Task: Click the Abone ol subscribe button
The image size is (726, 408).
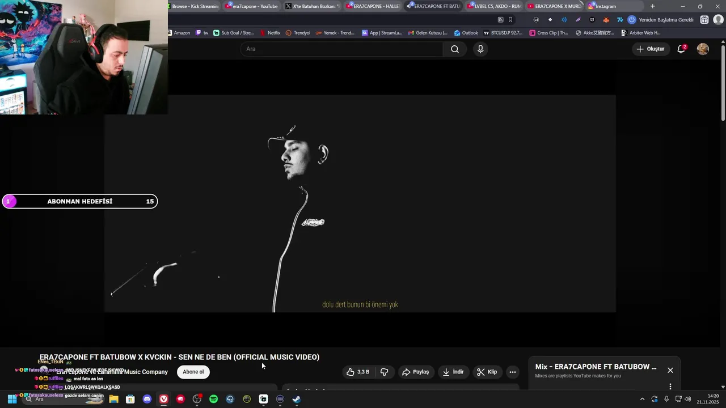Action: click(193, 372)
